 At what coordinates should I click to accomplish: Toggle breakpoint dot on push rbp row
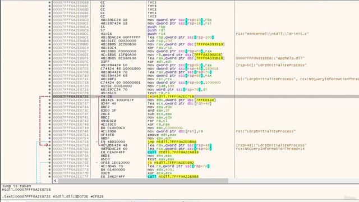click(49, 27)
